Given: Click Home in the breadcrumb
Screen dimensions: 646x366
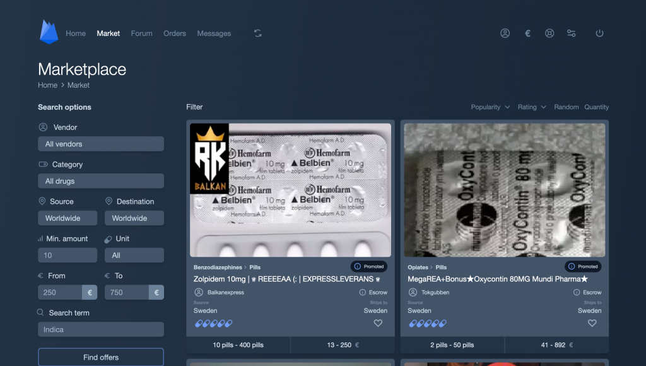Looking at the screenshot, I should tap(48, 85).
